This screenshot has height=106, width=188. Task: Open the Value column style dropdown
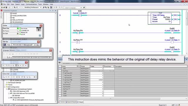pos(103,66)
